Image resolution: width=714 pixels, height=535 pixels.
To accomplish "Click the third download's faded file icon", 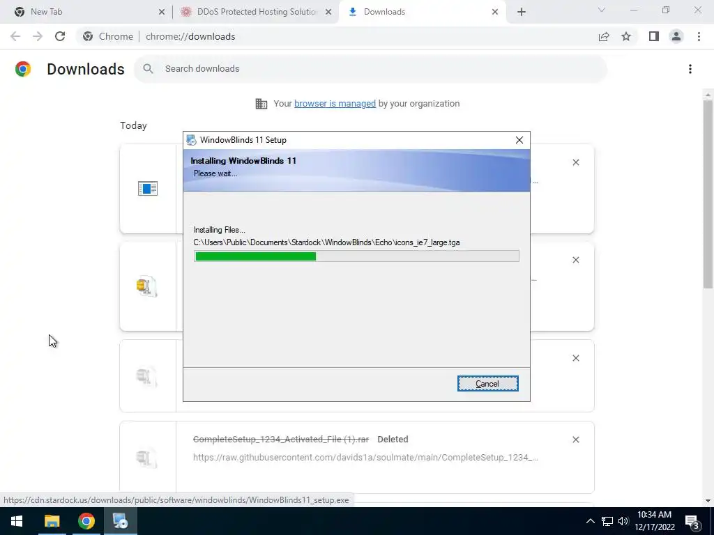I will (x=146, y=377).
